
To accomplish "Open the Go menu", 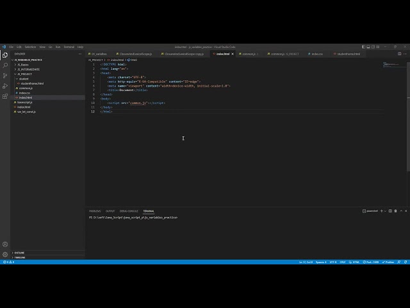I will point(51,47).
